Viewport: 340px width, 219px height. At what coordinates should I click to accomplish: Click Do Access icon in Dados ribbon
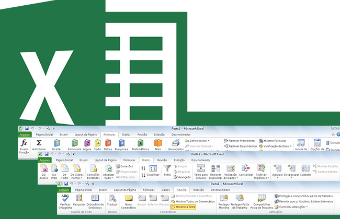[x=44, y=168]
